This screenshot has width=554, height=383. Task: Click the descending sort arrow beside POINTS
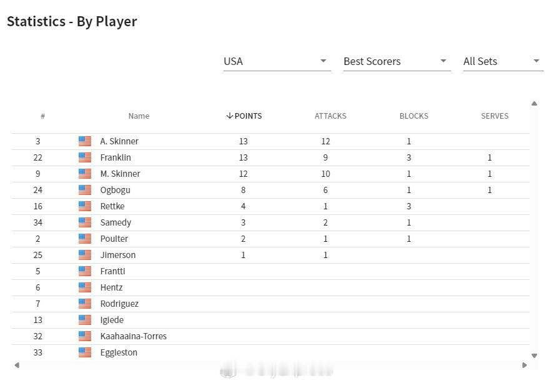[230, 116]
